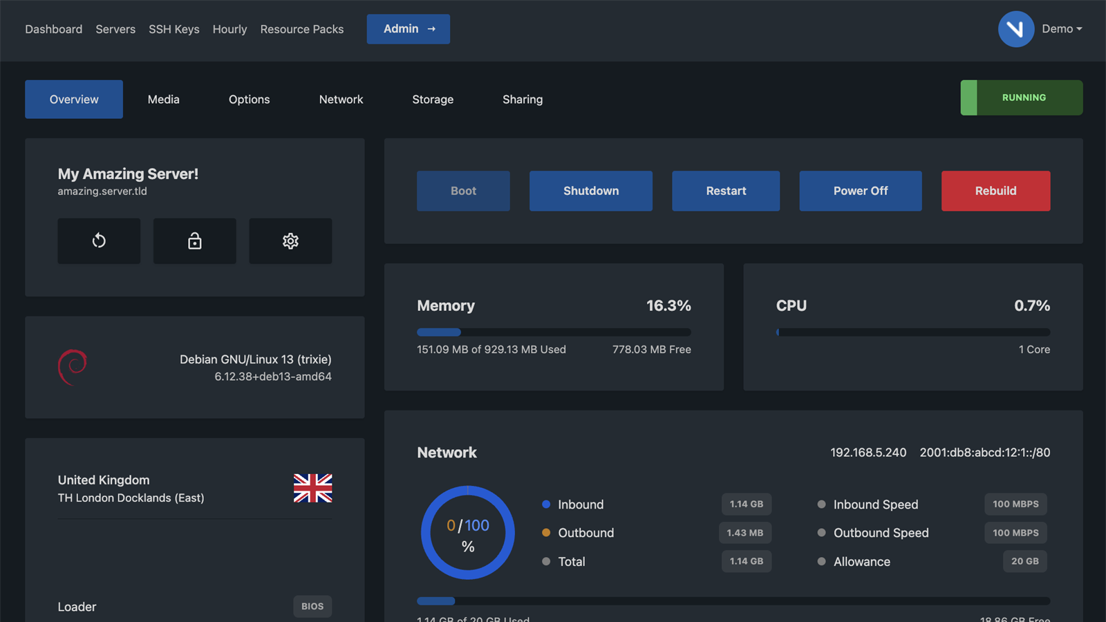Click the 778.03 MB Free text
The width and height of the screenshot is (1106, 622).
[x=652, y=350]
